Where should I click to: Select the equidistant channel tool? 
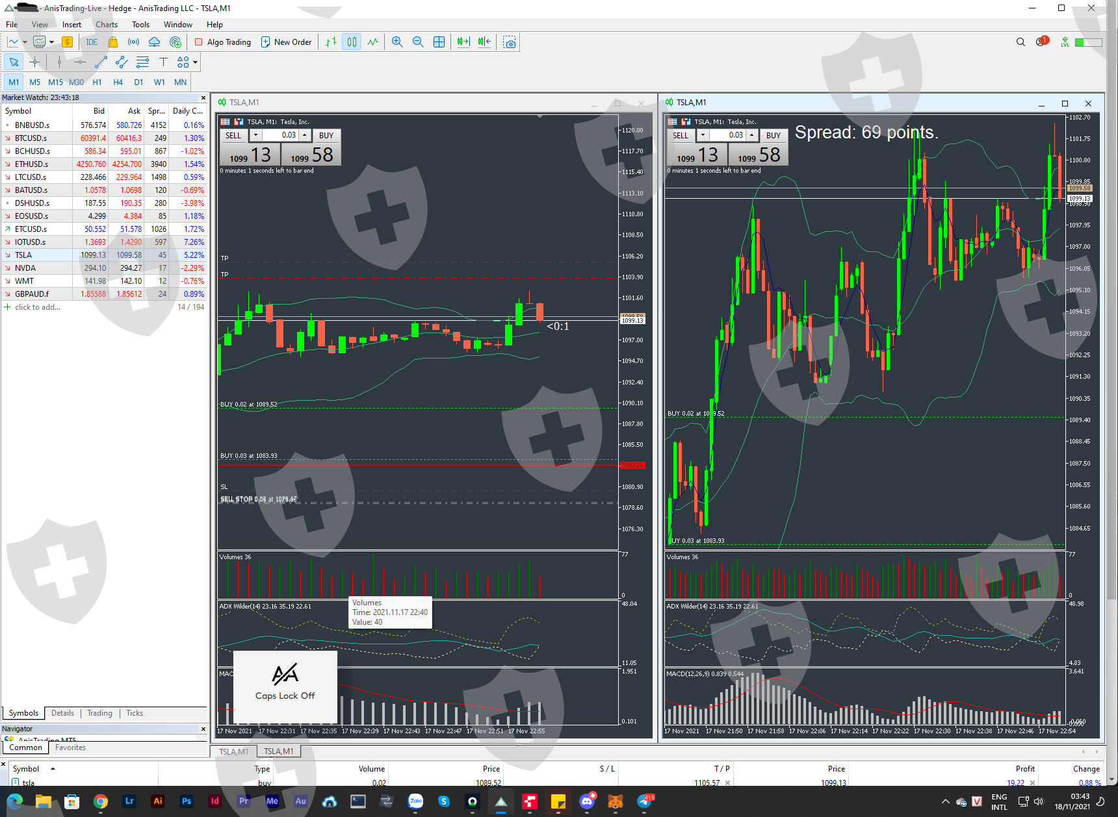(x=122, y=62)
